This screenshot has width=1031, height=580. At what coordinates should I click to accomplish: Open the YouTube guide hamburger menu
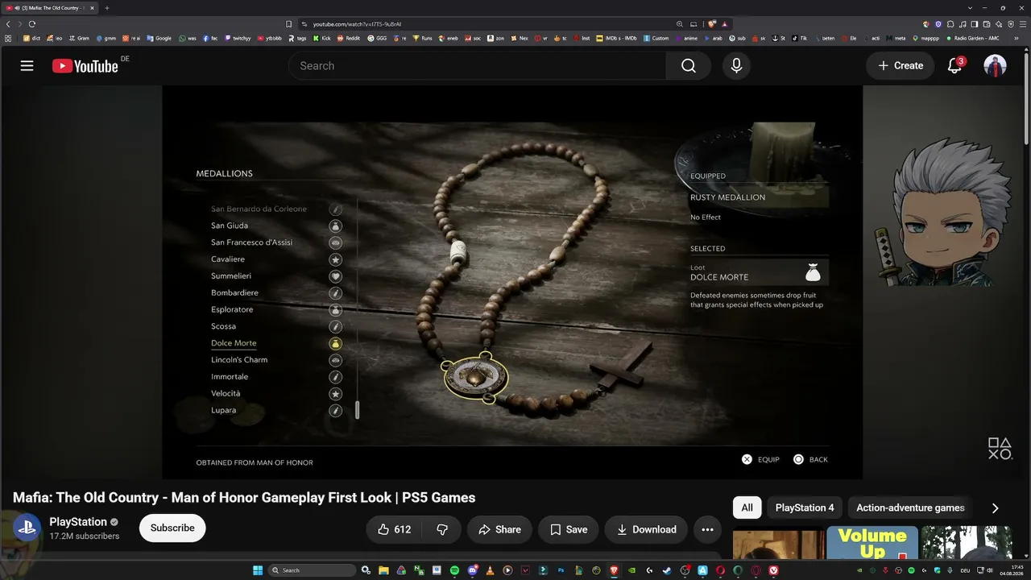(x=27, y=66)
